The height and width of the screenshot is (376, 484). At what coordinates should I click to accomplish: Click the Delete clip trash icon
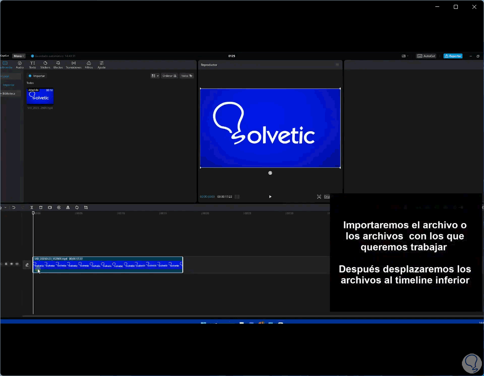point(41,207)
